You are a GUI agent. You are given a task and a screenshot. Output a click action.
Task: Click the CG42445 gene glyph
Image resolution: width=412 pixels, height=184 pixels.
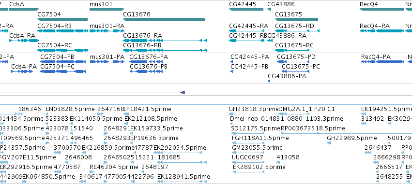246,9
